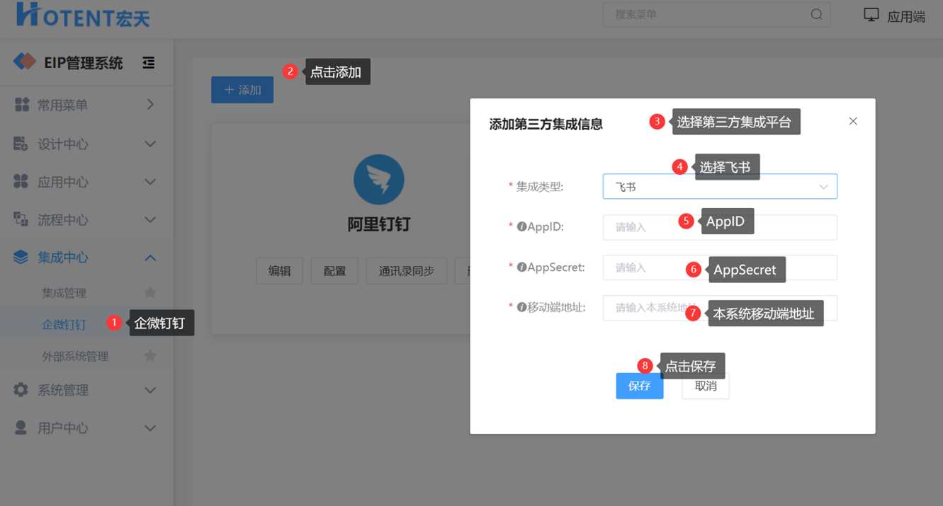
Task: Focus the 移动端地址 input field
Action: [720, 308]
